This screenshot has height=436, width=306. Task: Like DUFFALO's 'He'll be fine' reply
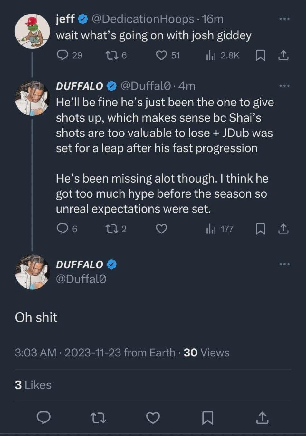pos(161,229)
